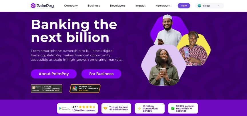The width and height of the screenshot is (247, 116).
Task: Click the About PalmPay button
Action: click(x=54, y=74)
